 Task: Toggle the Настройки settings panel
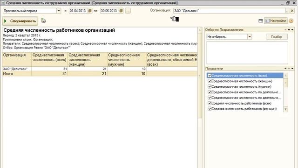[x=276, y=21]
